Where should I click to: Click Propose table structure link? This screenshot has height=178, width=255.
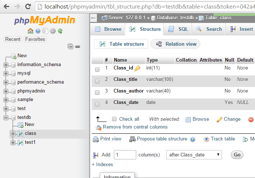[x=162, y=139]
